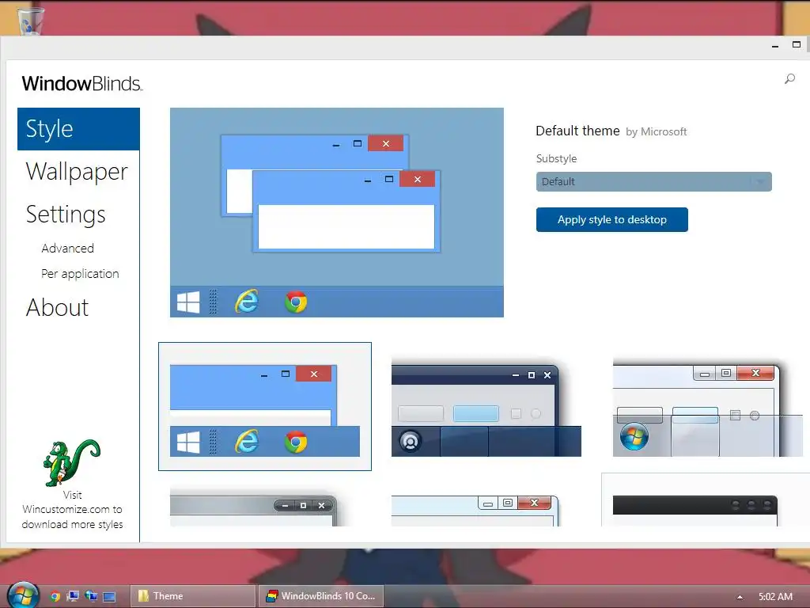Image resolution: width=810 pixels, height=608 pixels.
Task: Open the search magnifier icon
Action: pyautogui.click(x=789, y=79)
